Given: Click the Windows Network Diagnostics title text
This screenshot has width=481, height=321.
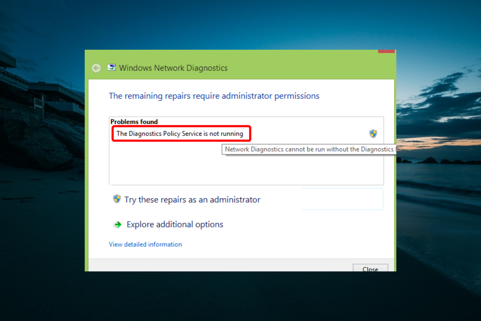Looking at the screenshot, I should 173,68.
